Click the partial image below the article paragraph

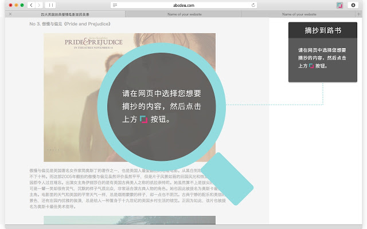pyautogui.click(x=130, y=220)
